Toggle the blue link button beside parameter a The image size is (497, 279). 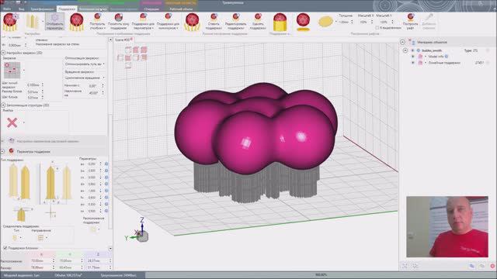pos(106,164)
